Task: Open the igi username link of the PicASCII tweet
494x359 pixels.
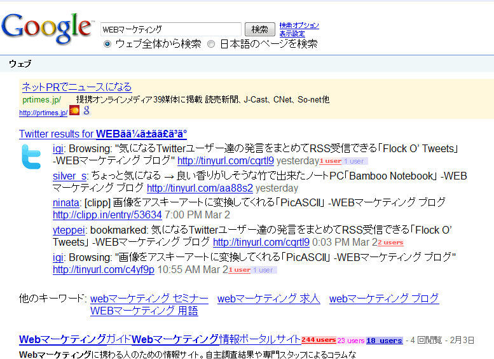Action: pos(58,257)
